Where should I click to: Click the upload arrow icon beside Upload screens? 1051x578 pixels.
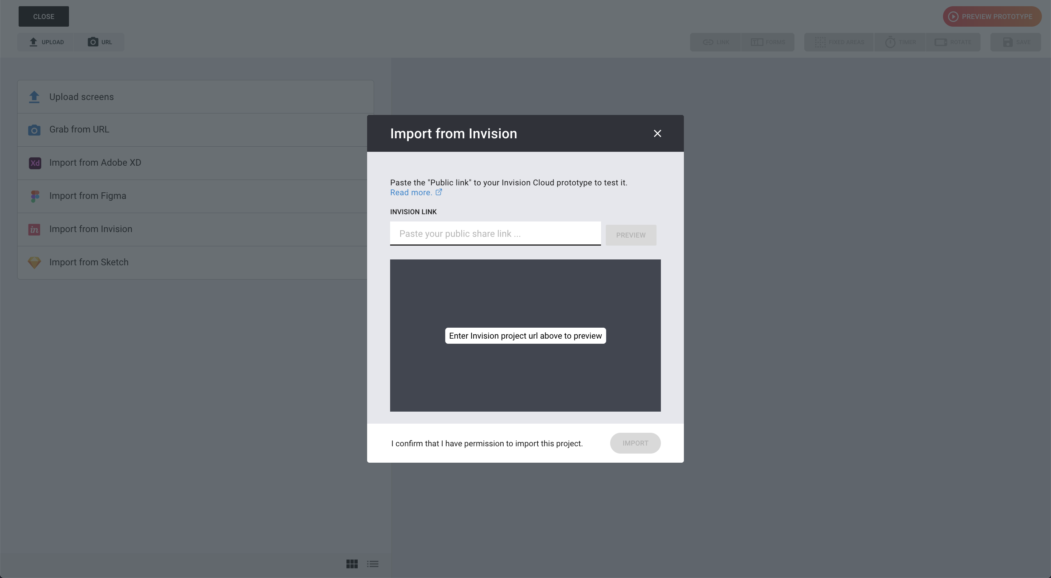(34, 97)
